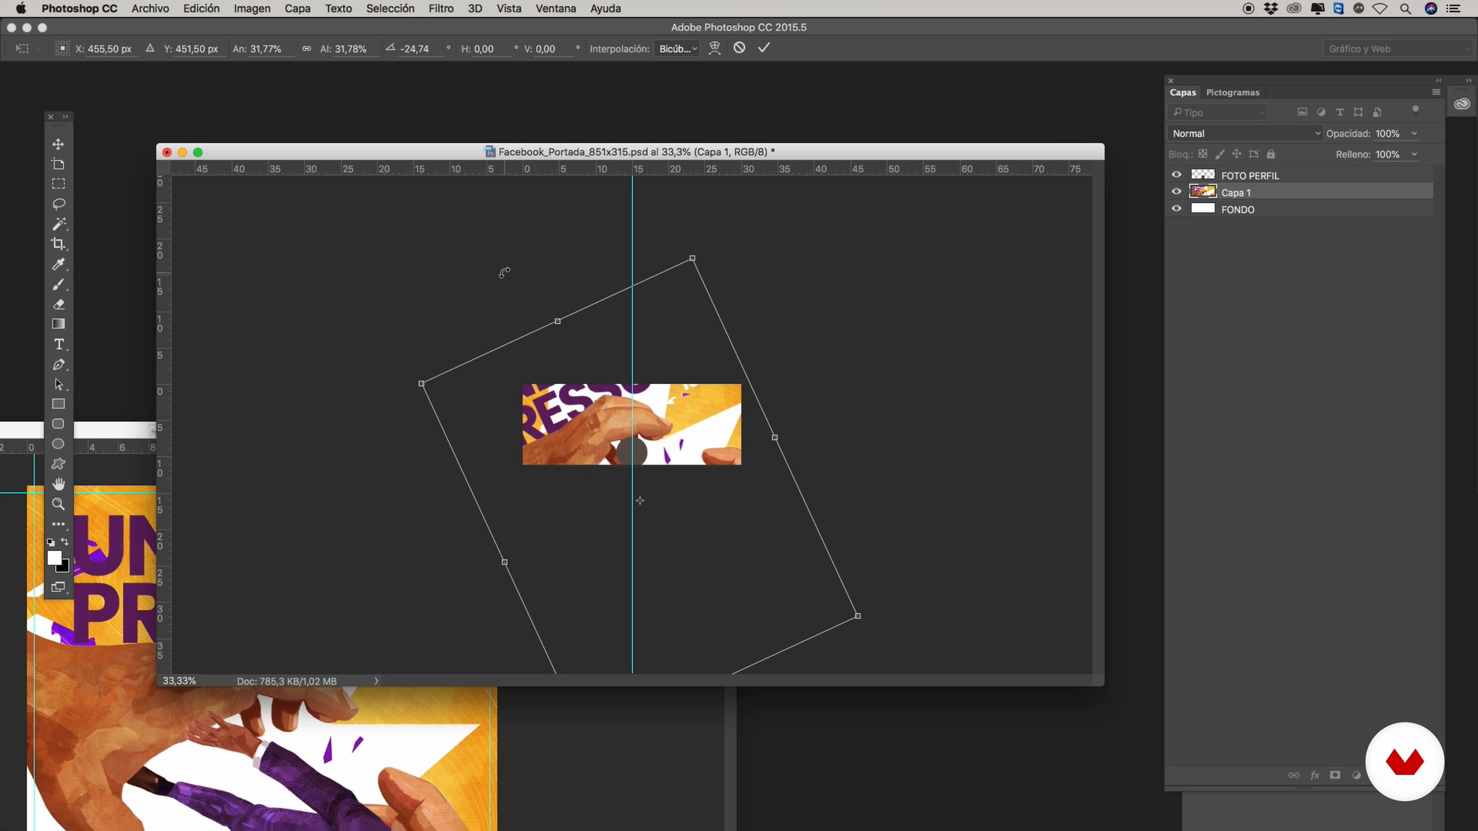Cancel the transform in options bar
1478x831 pixels.
click(739, 48)
